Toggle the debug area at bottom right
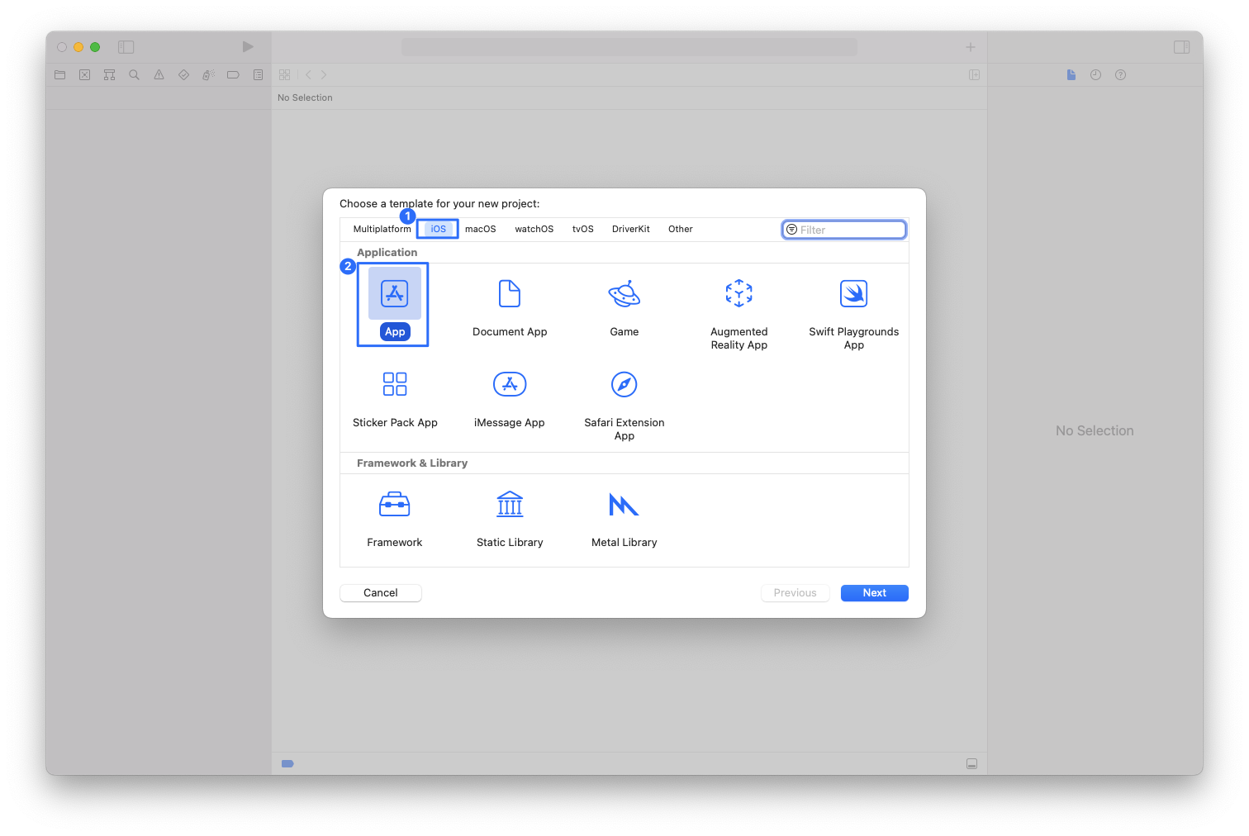The width and height of the screenshot is (1249, 836). [x=972, y=764]
